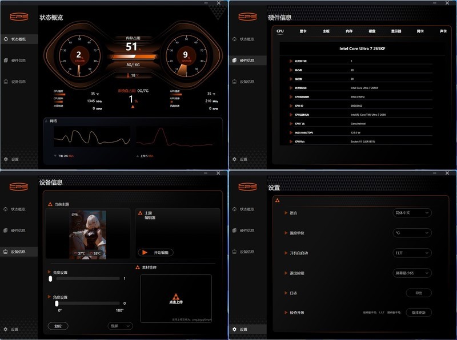
Task: Switch to the 显卡 tab
Action: [x=303, y=31]
